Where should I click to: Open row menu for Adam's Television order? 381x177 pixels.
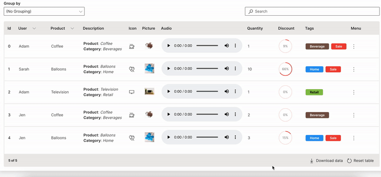click(x=354, y=92)
